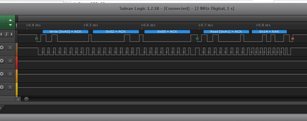Open settings gear for the red channel
The width and height of the screenshot is (307, 121).
point(2,61)
